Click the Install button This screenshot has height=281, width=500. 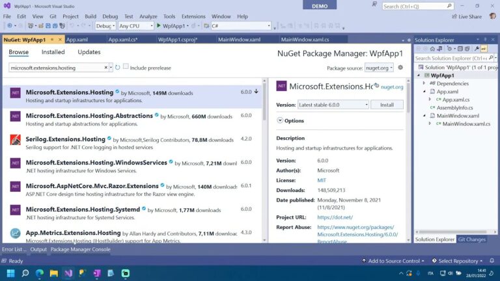pyautogui.click(x=387, y=105)
